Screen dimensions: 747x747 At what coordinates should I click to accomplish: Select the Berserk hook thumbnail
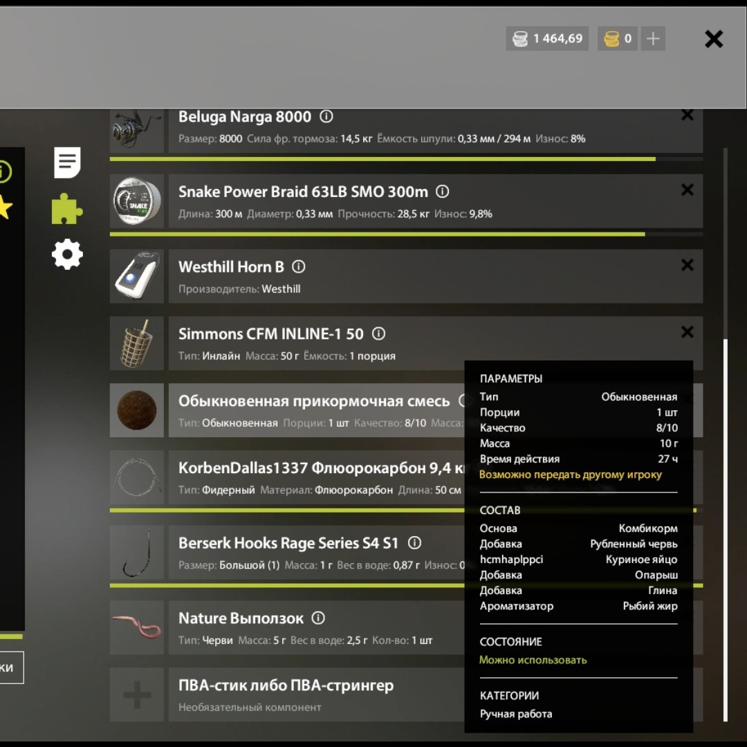point(137,552)
